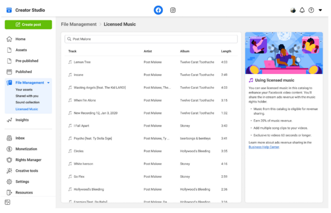331x213 pixels.
Task: Click music note icon beside Go Flex
Action: 70,176
